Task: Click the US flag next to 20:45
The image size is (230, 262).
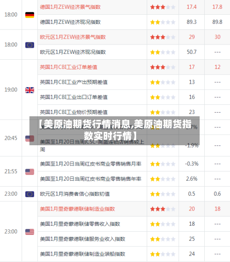Action: click(29, 138)
